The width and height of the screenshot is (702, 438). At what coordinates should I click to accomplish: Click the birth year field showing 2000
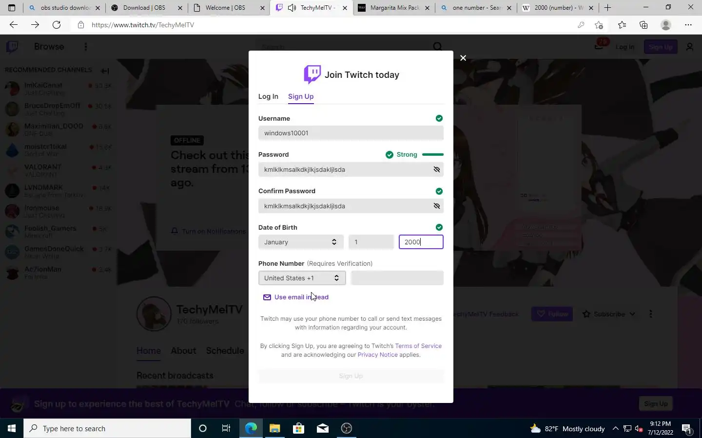421,242
